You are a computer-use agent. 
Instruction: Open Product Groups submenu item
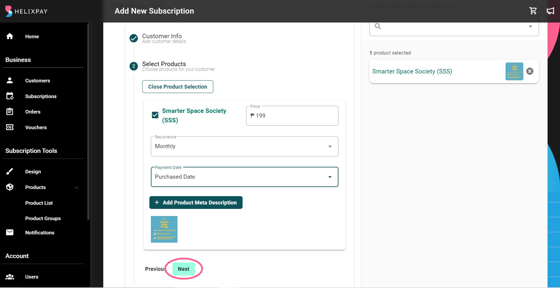click(43, 218)
